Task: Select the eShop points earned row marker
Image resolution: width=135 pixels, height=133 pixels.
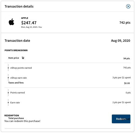Action: [x=8, y=68]
